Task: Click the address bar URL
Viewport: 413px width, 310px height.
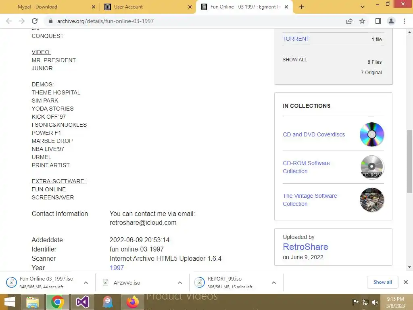Action: pyautogui.click(x=105, y=21)
